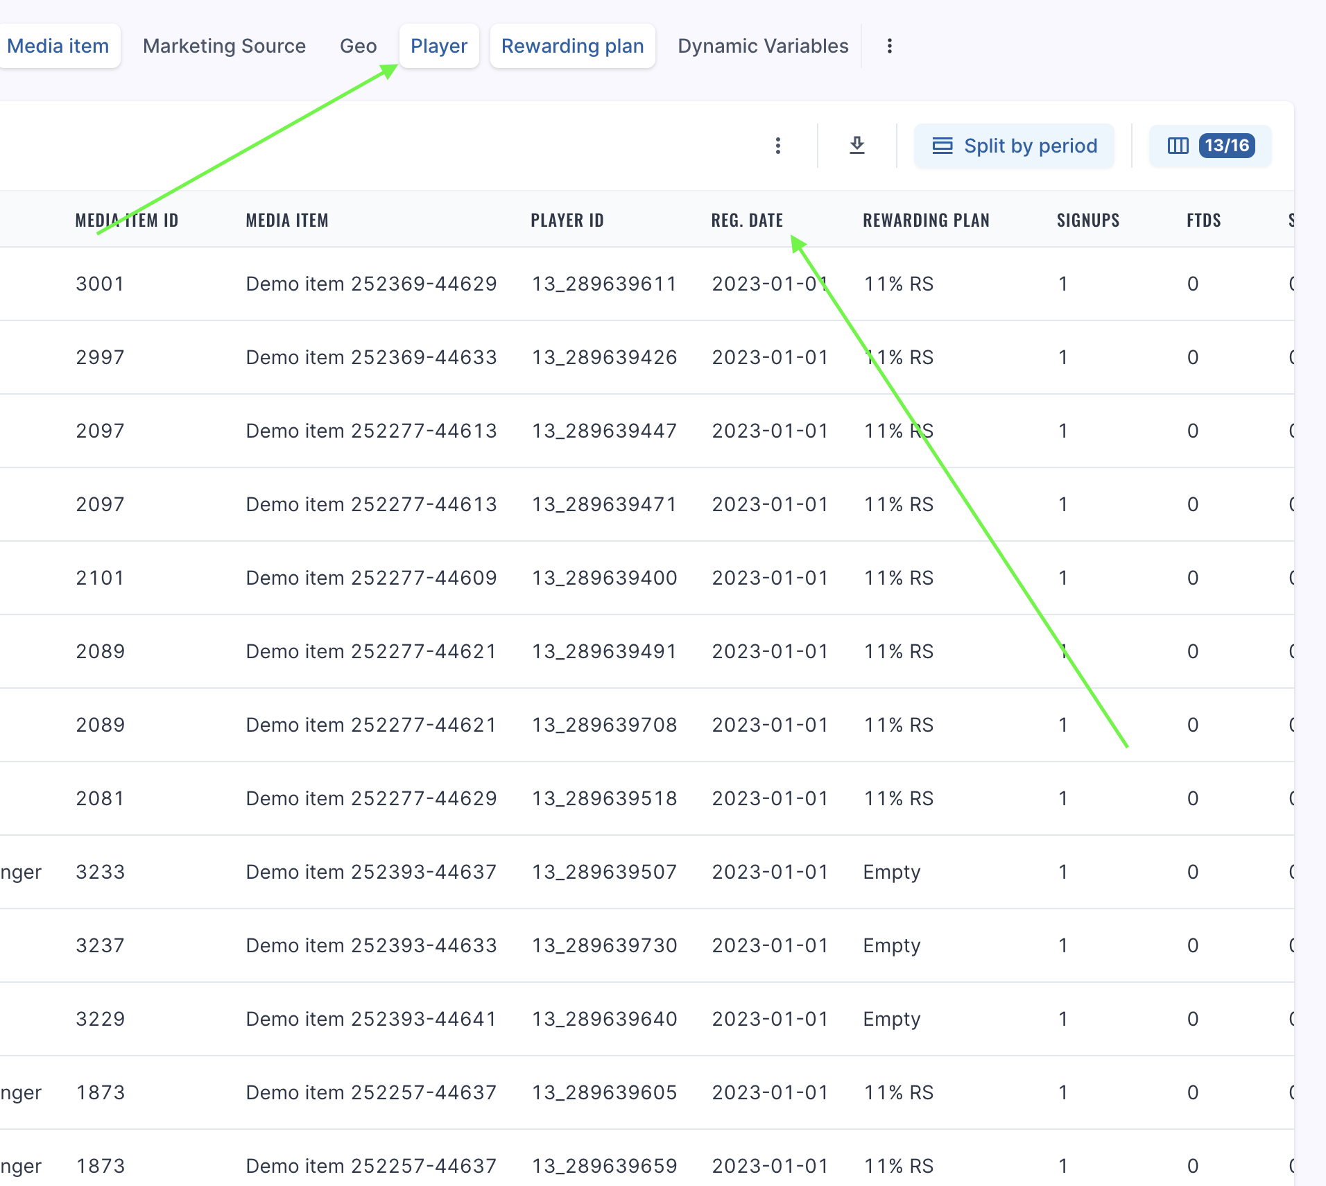Click signups value for player 13_289639730
1326x1186 pixels.
tap(1062, 945)
